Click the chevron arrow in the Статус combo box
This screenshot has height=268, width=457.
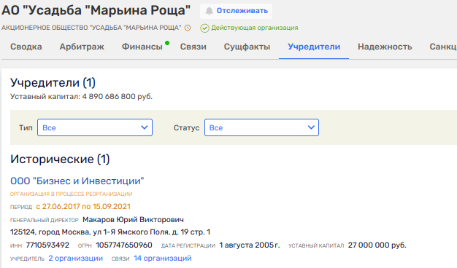point(311,127)
